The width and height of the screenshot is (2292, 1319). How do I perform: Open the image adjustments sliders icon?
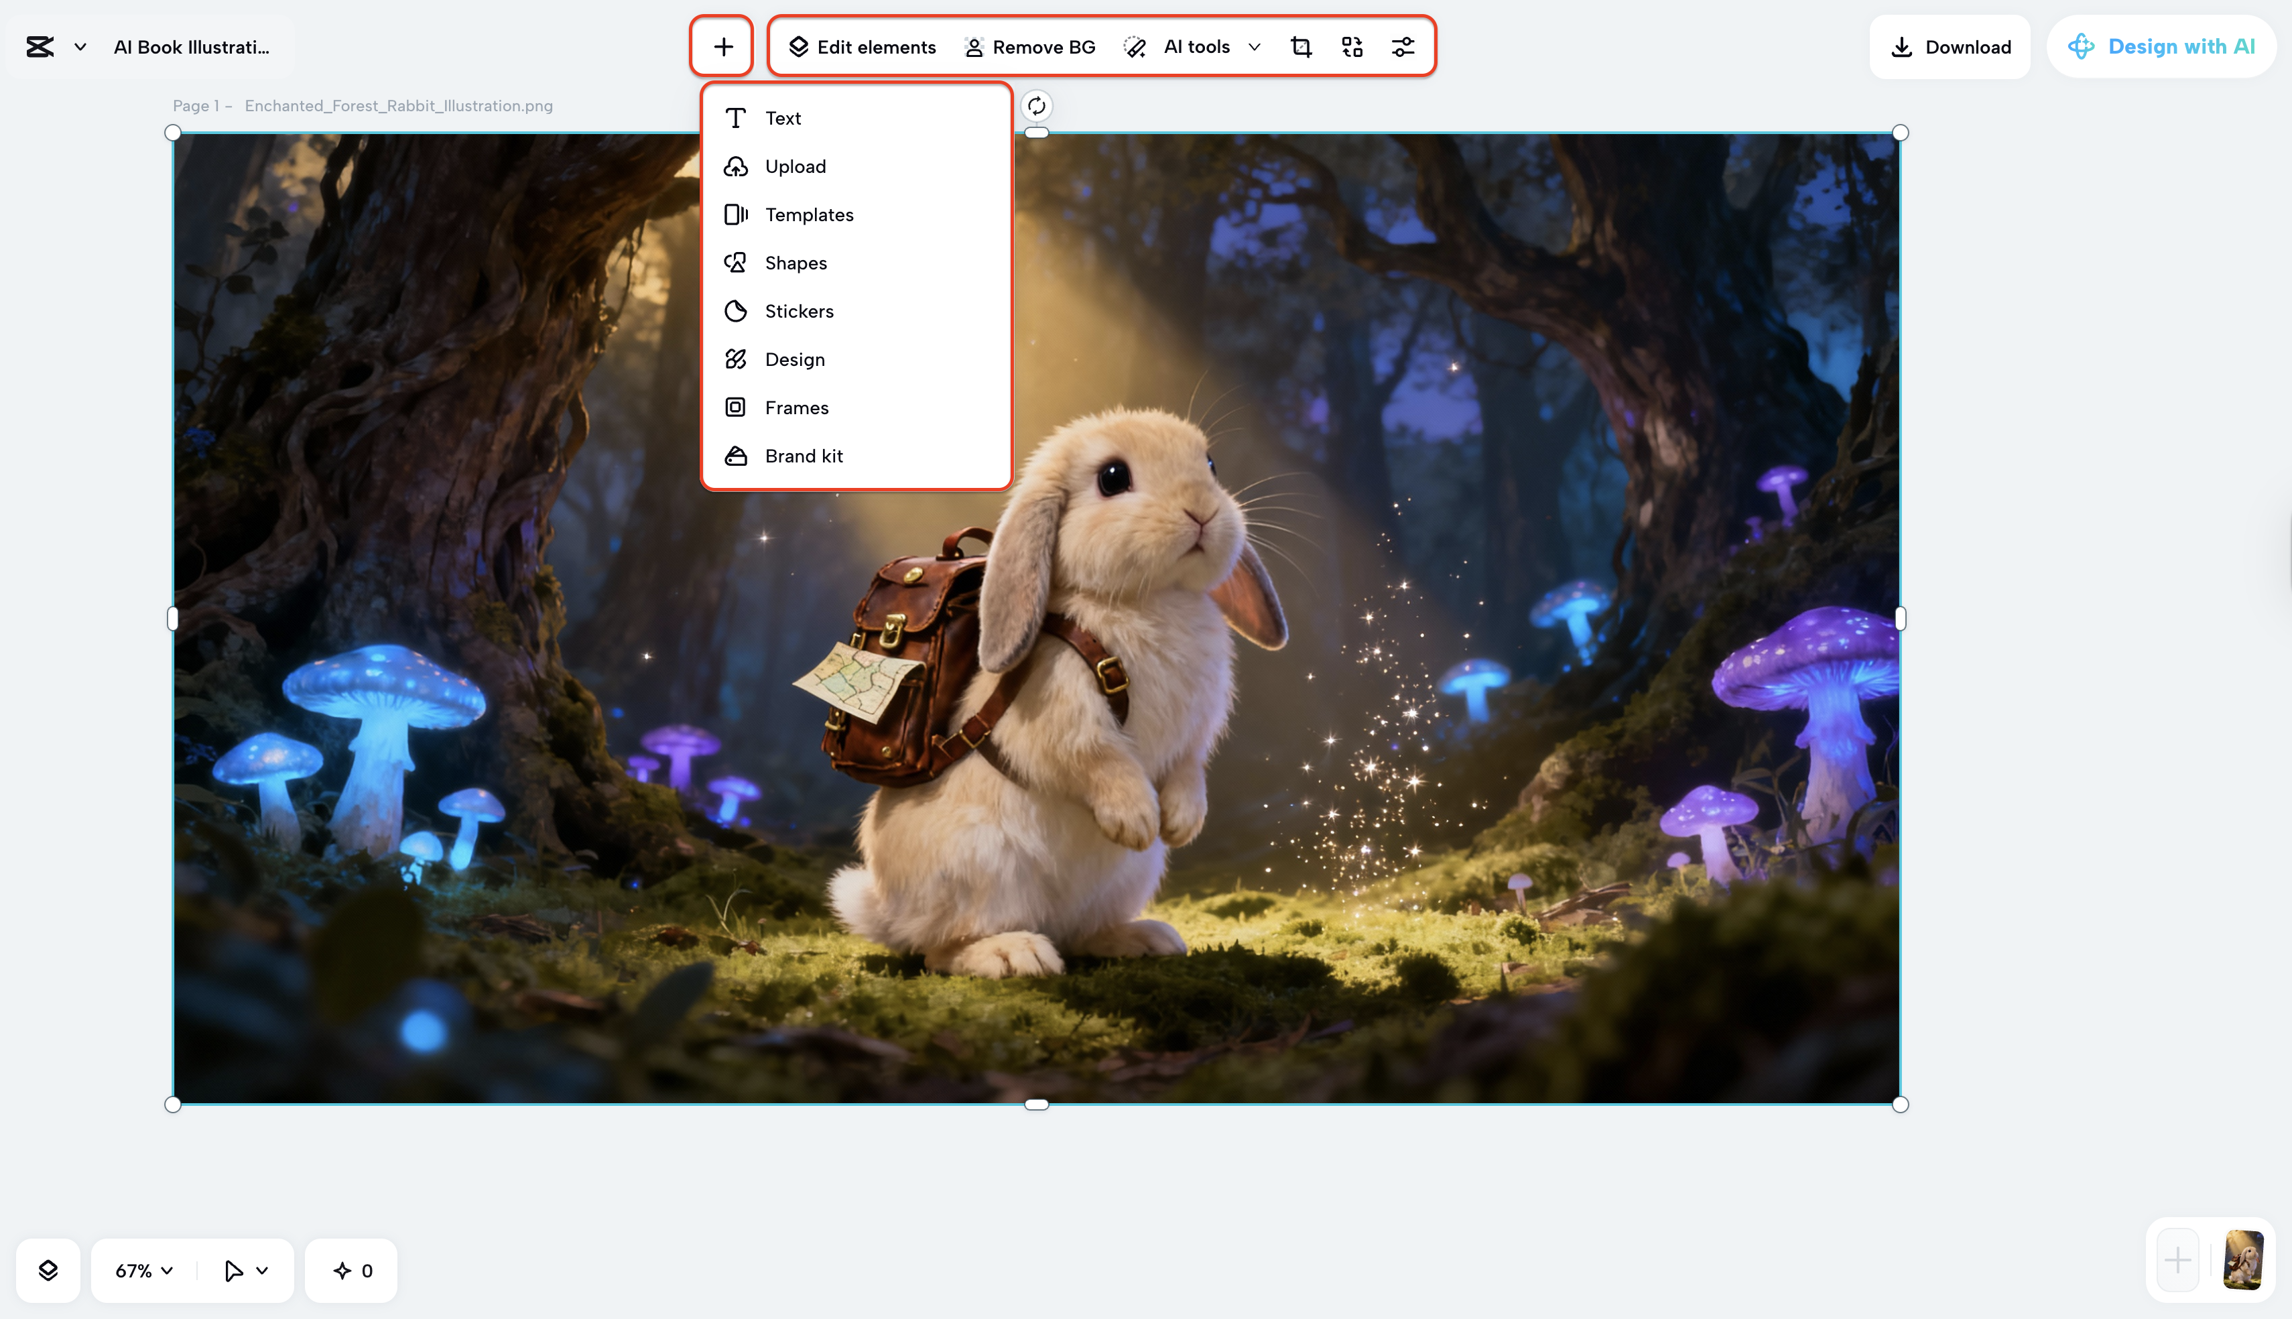1403,46
